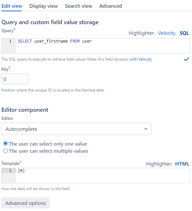Screen dimensions: 192x211
Task: Open the Editor dropdown arrow
Action: [146, 129]
